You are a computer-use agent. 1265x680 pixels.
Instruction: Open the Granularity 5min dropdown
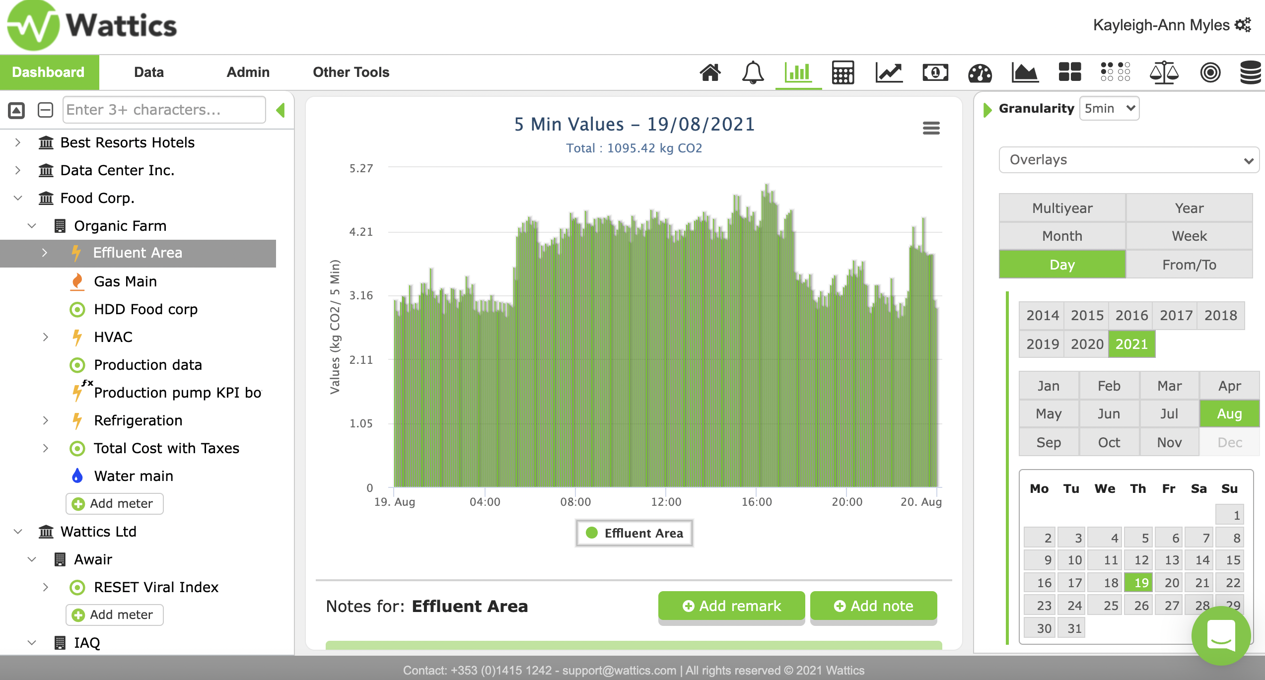[1109, 108]
